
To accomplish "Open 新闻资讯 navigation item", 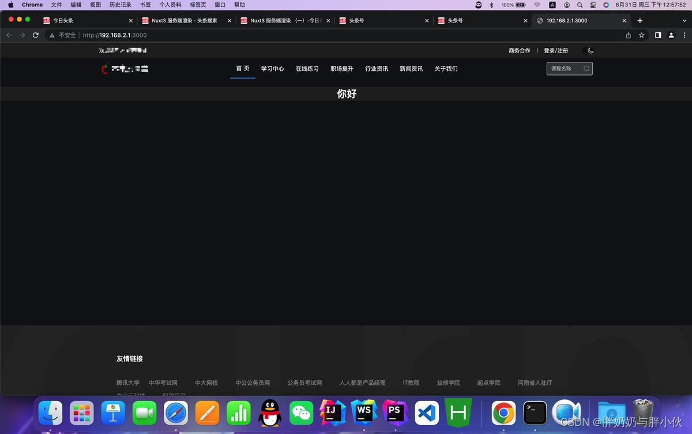I will (x=411, y=69).
